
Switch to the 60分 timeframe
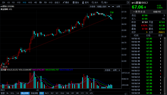tap(30, 2)
